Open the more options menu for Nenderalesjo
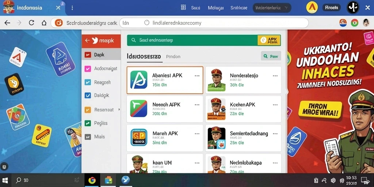 (275, 76)
